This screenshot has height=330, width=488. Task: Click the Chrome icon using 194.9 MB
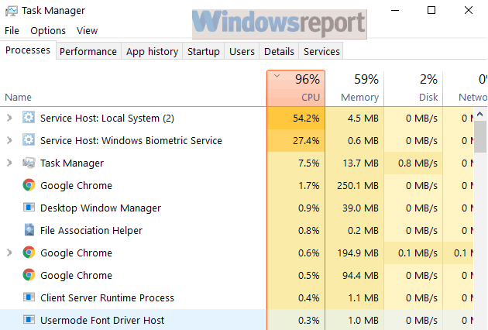pos(29,253)
